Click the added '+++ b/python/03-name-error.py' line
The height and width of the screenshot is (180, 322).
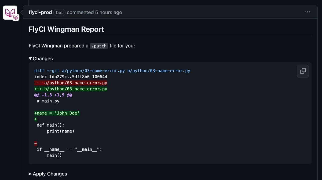pyautogui.click(x=71, y=89)
